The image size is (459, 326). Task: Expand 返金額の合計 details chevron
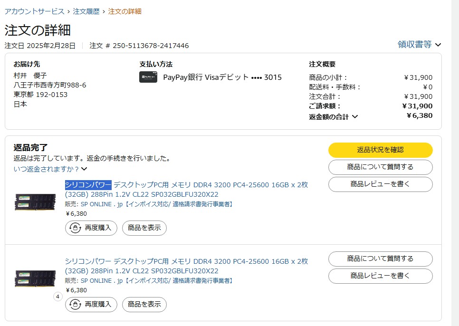click(x=355, y=116)
